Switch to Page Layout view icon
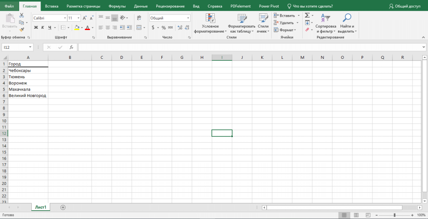Image resolution: width=428 pixels, height=219 pixels. (x=356, y=215)
